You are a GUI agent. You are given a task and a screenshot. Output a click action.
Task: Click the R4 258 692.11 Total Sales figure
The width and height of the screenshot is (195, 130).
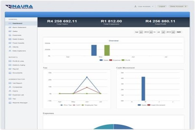click(62, 21)
